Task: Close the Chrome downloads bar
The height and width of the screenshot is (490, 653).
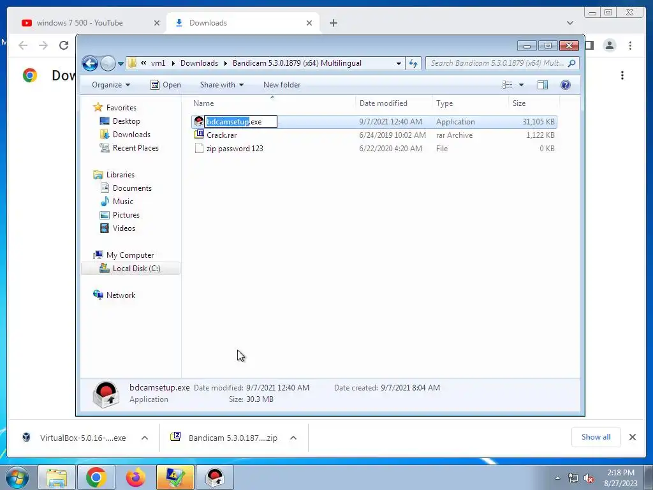Action: [632, 437]
